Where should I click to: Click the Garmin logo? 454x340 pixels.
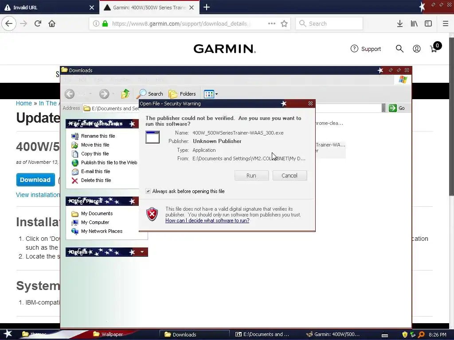pyautogui.click(x=225, y=49)
